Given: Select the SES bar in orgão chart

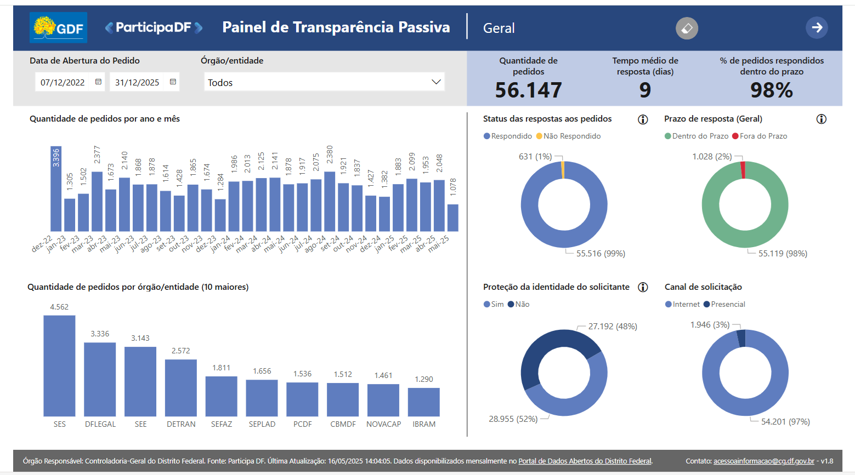Looking at the screenshot, I should coord(59,366).
